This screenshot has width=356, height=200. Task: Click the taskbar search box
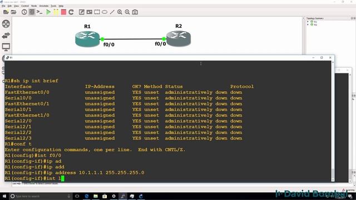pyautogui.click(x=41, y=196)
